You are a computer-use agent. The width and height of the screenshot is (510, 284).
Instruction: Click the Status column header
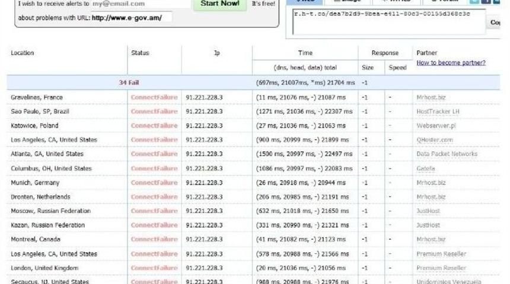coord(140,53)
